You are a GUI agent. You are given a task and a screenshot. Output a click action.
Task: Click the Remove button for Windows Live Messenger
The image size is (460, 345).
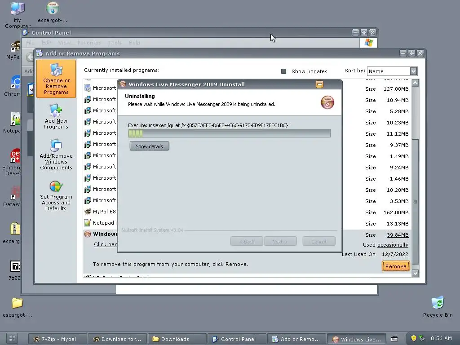[x=396, y=266]
